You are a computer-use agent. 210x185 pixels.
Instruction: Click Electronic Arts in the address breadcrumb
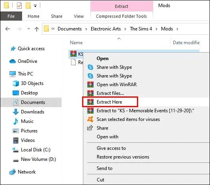click(106, 29)
